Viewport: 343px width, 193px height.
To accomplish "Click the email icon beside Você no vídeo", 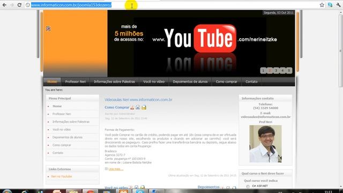I will point(143,188).
